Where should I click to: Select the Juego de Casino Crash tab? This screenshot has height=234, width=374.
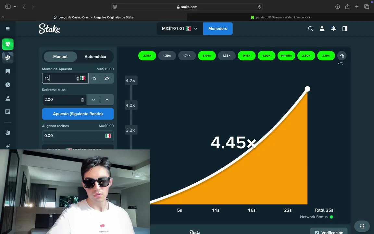click(x=93, y=17)
